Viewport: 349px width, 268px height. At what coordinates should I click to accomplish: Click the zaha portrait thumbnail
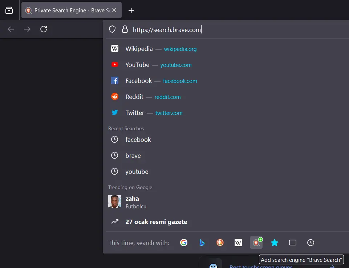(x=115, y=201)
